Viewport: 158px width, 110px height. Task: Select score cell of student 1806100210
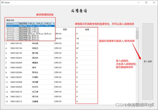87,92
